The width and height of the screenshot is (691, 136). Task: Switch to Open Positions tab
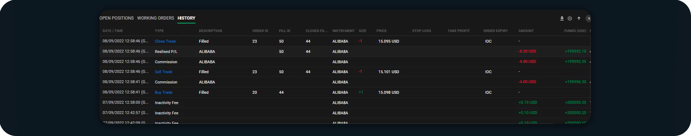click(x=116, y=18)
